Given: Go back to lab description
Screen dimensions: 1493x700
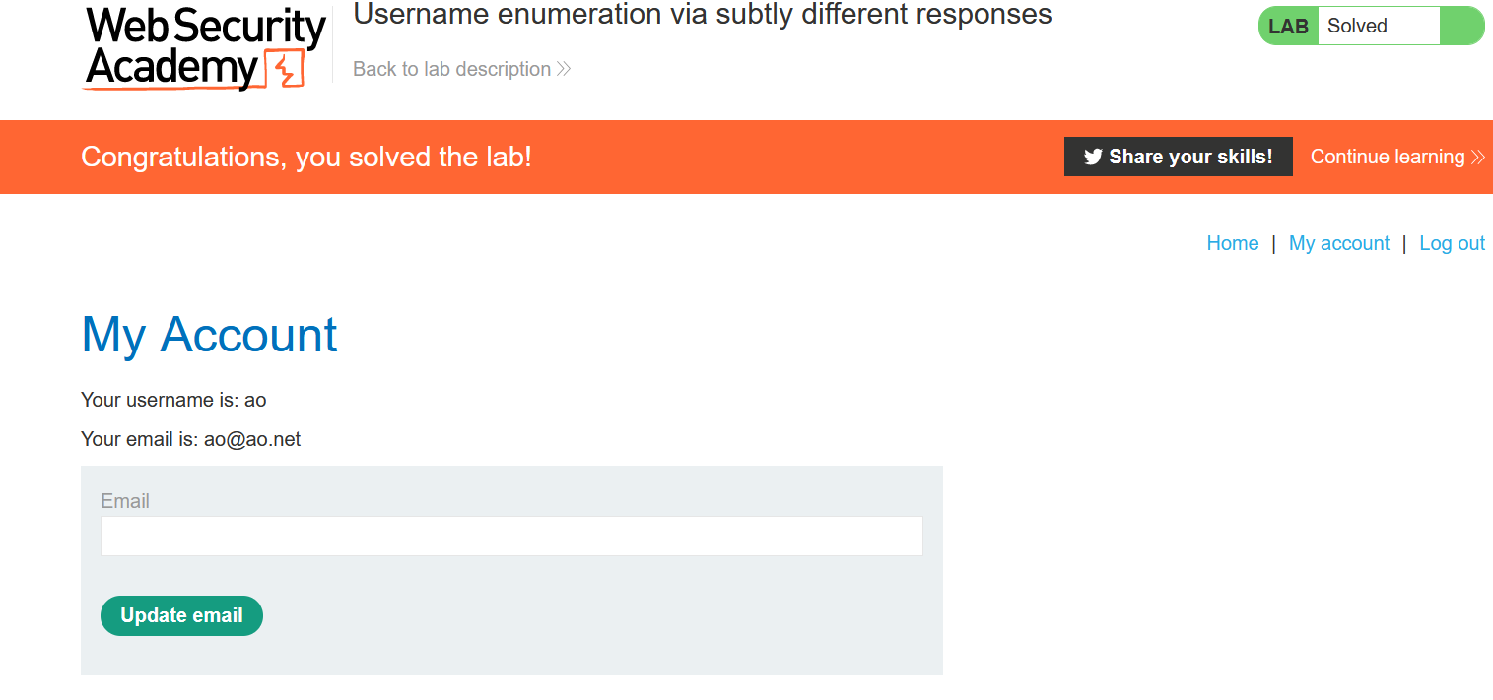Looking at the screenshot, I should (x=451, y=69).
